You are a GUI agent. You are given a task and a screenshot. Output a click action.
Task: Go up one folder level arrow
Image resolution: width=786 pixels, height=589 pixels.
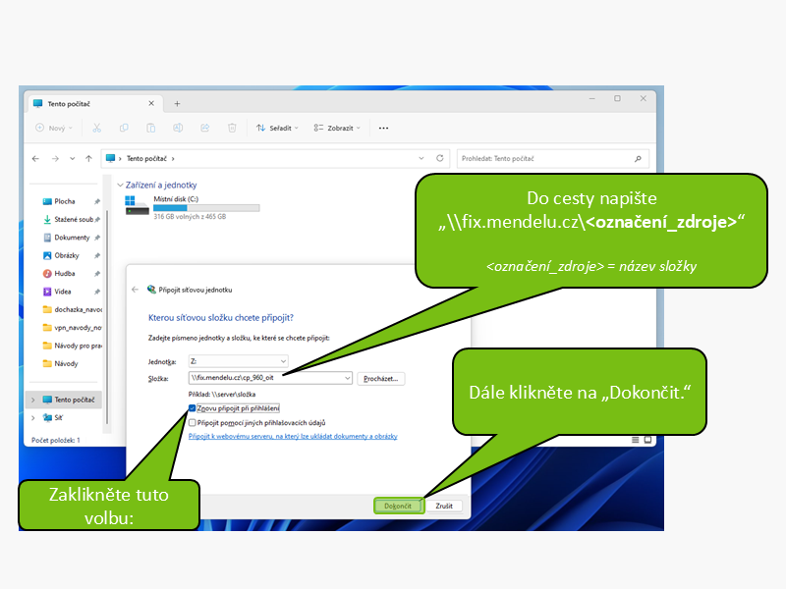[88, 158]
